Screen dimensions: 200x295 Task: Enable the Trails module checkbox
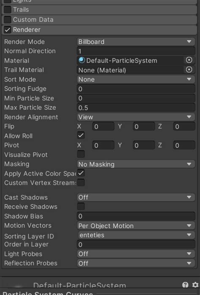(x=8, y=10)
